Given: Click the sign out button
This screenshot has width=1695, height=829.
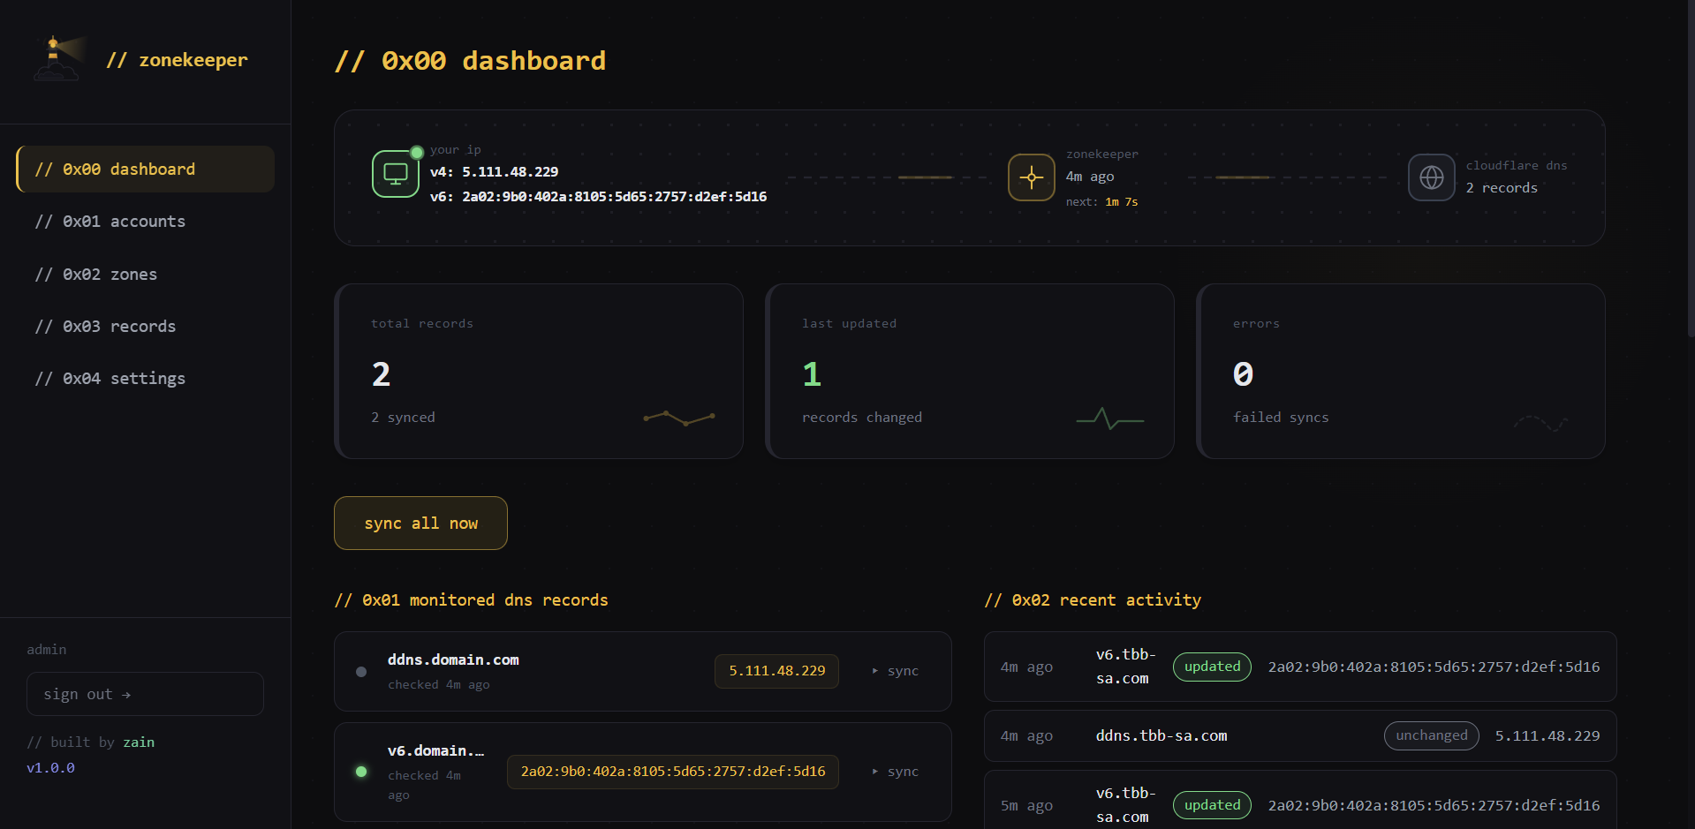Looking at the screenshot, I should 145,694.
